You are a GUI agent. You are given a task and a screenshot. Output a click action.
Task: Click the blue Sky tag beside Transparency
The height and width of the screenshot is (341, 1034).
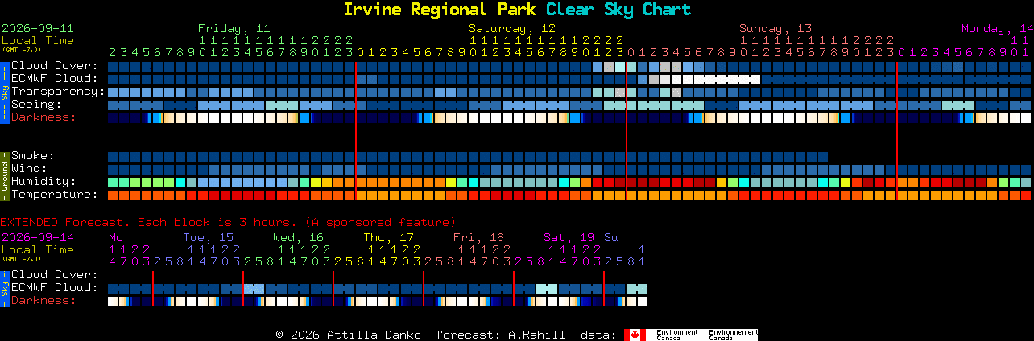(5, 92)
